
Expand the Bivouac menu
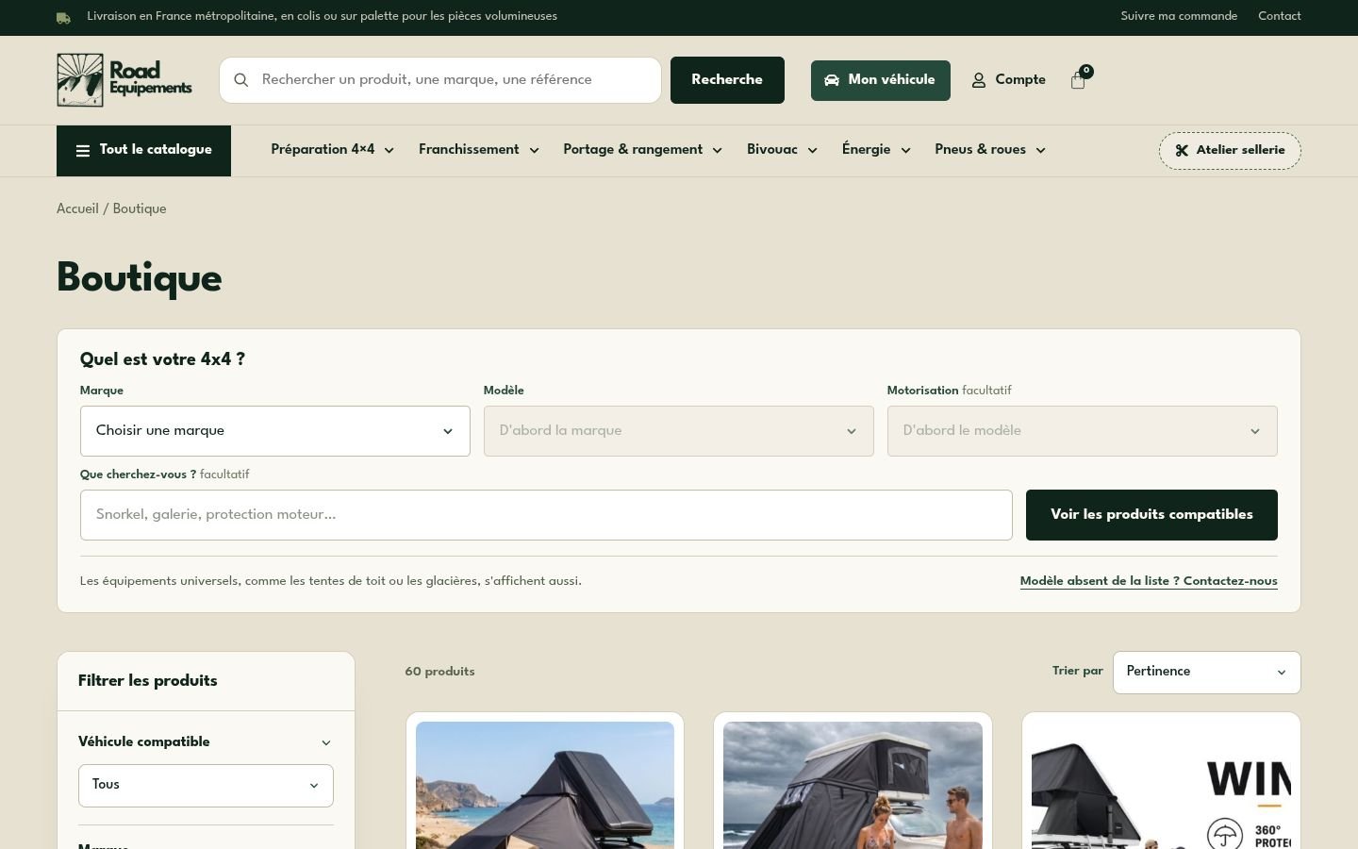782,150
